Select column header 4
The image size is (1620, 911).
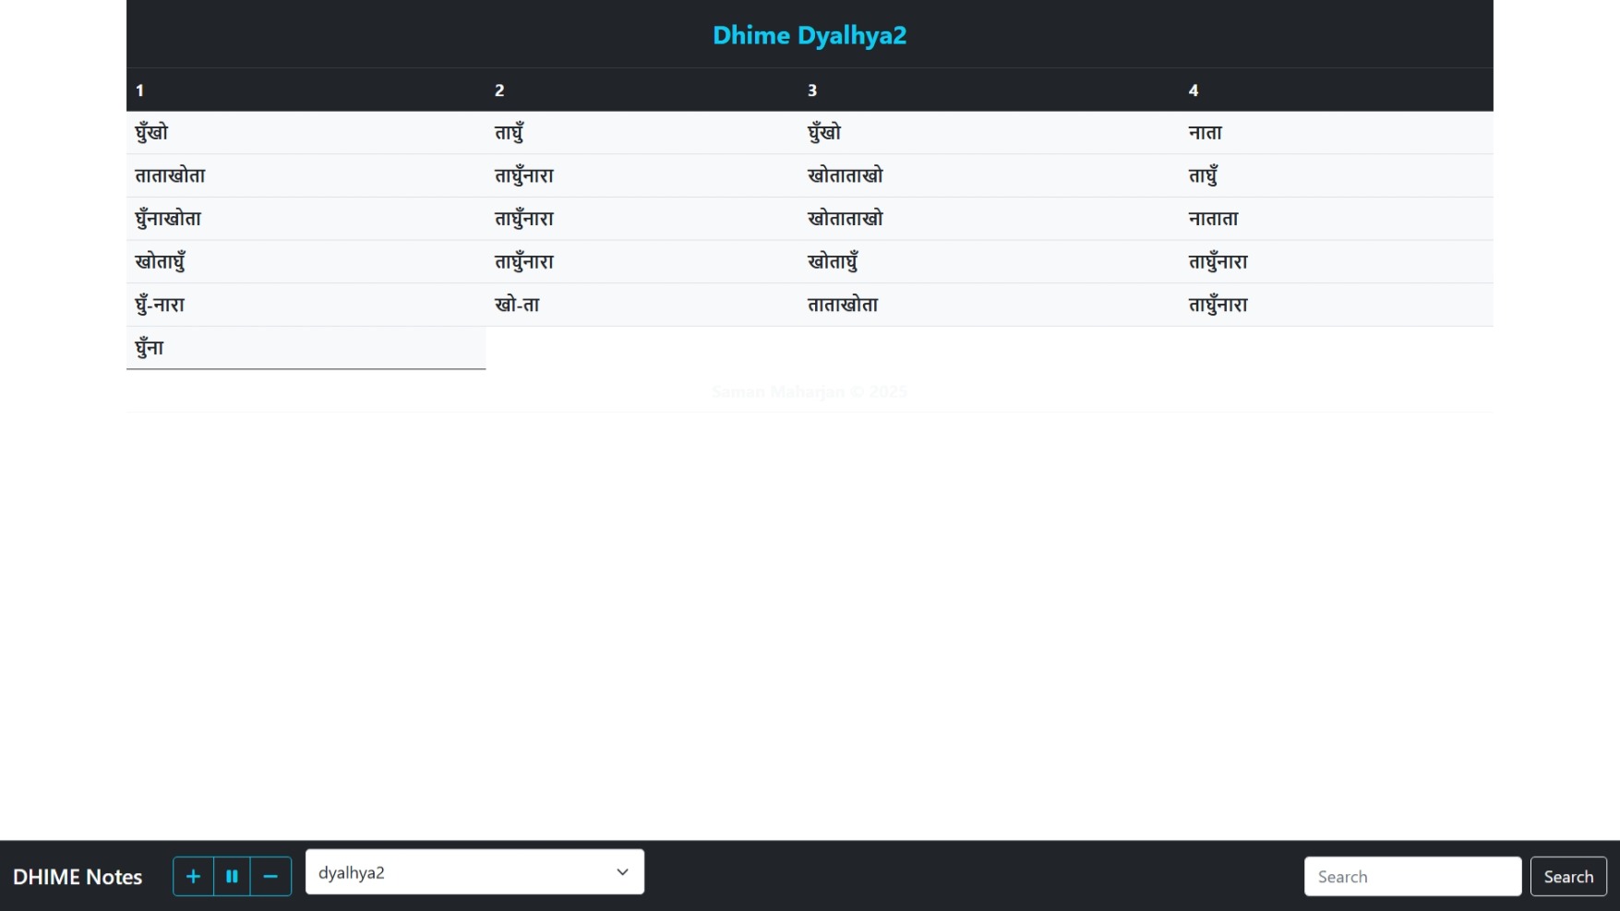click(x=1193, y=90)
